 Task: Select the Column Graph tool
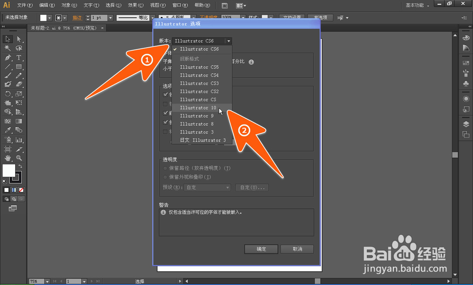19,140
